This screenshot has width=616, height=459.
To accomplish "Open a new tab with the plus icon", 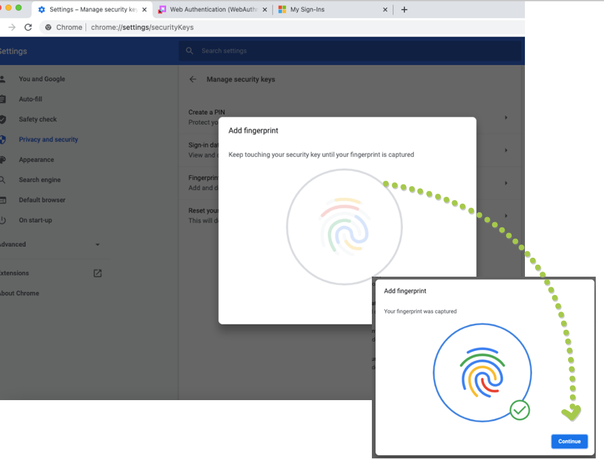I will pyautogui.click(x=404, y=9).
